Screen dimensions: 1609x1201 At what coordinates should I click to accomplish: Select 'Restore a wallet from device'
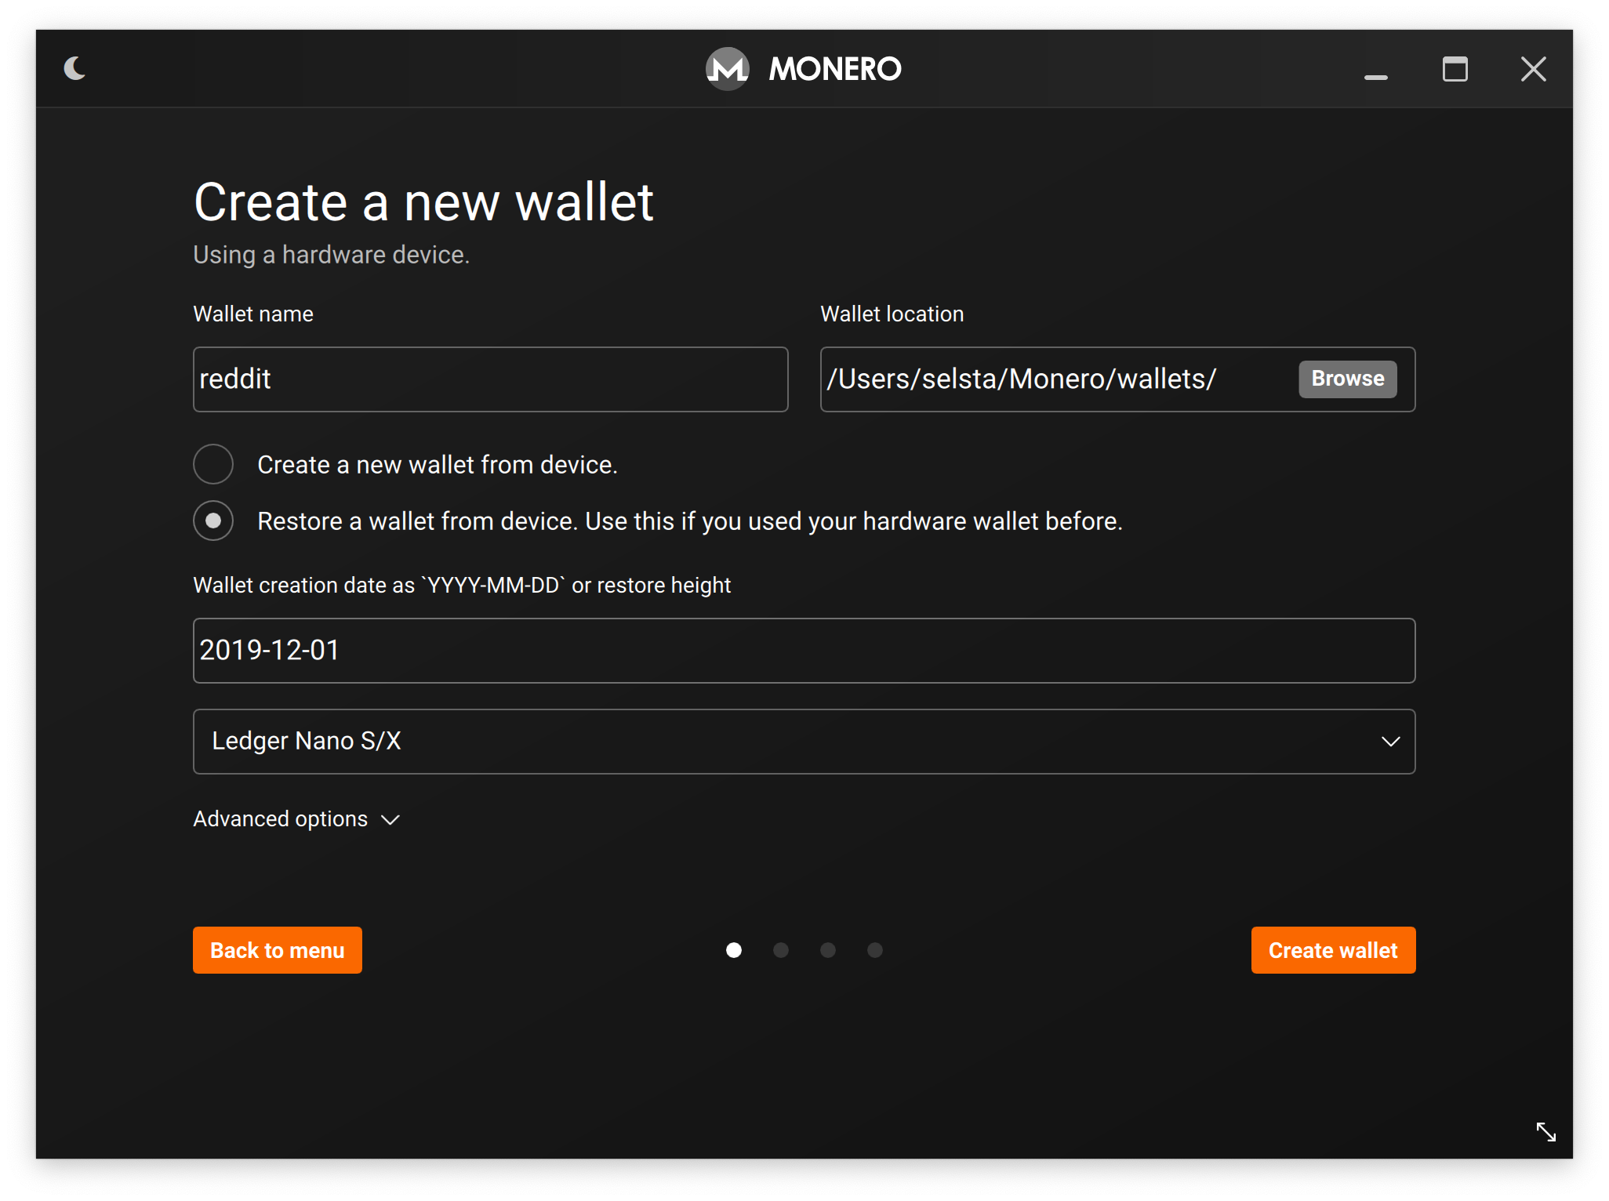point(213,521)
